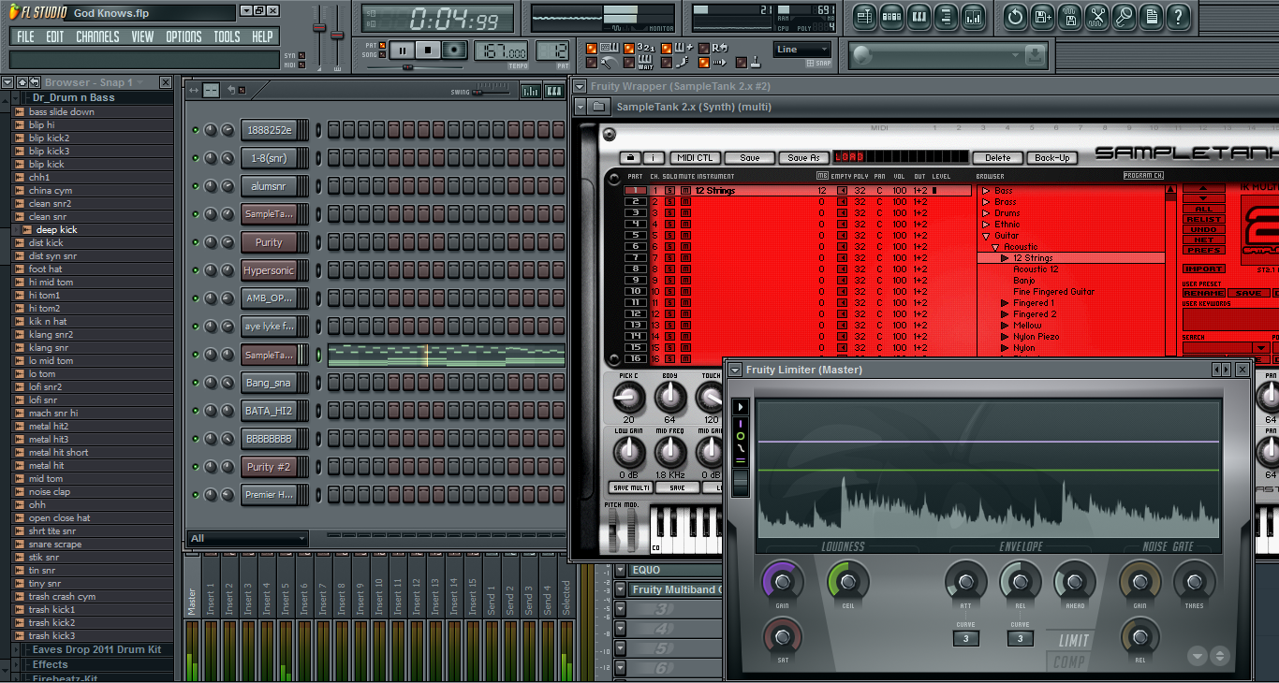This screenshot has width=1279, height=683.
Task: Click the metronome icon in recording panel
Action: [x=609, y=65]
